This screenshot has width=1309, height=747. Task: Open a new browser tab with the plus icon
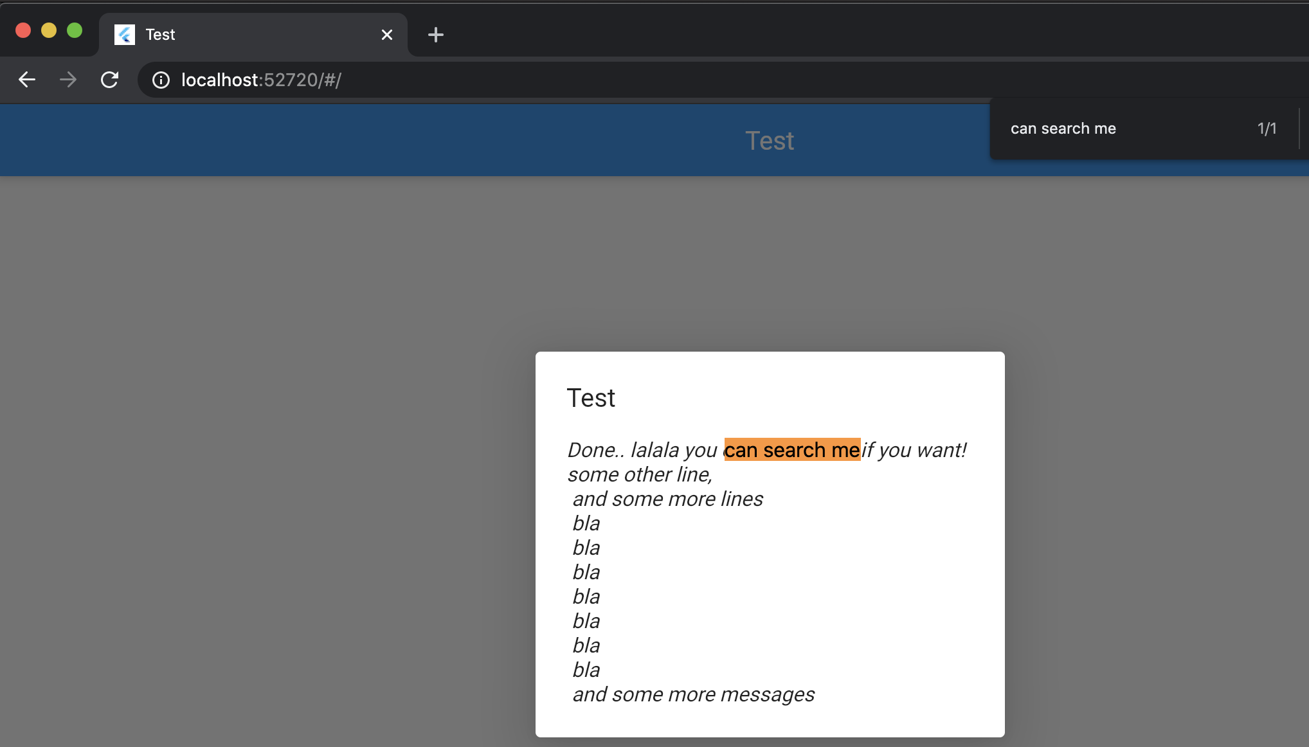[436, 35]
